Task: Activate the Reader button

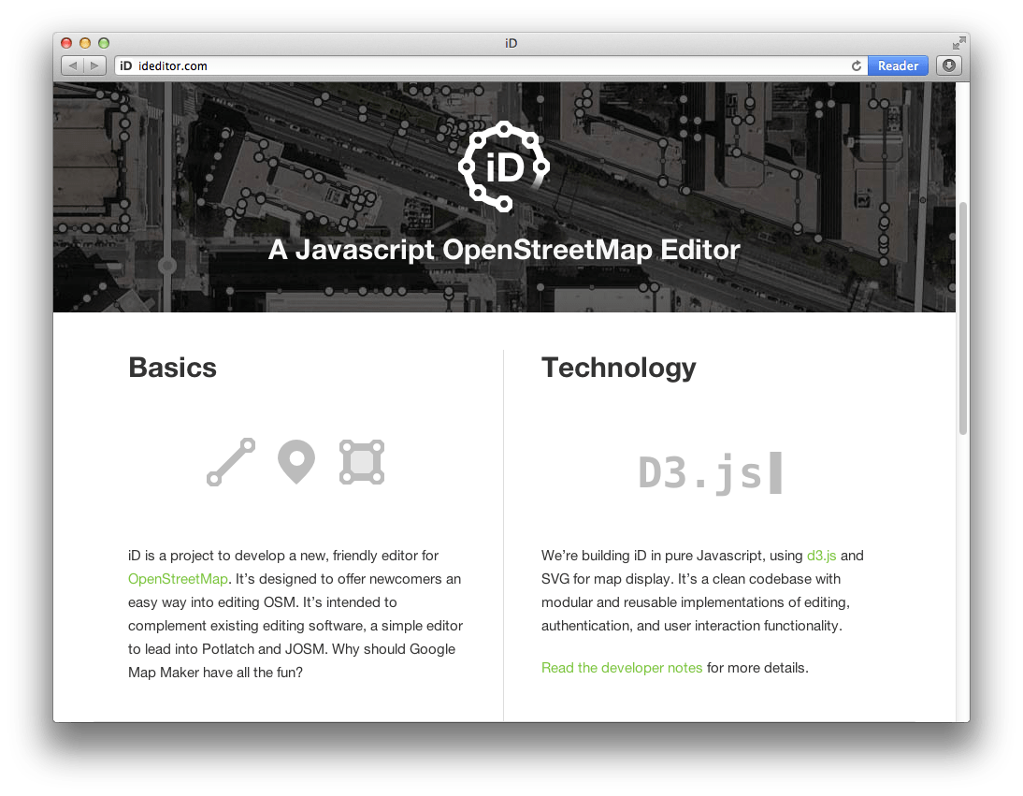Action: pyautogui.click(x=898, y=65)
